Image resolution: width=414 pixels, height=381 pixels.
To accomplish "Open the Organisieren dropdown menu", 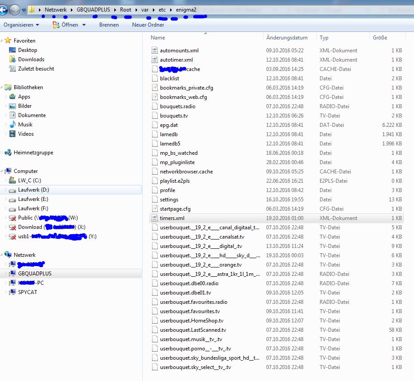I will pos(21,25).
